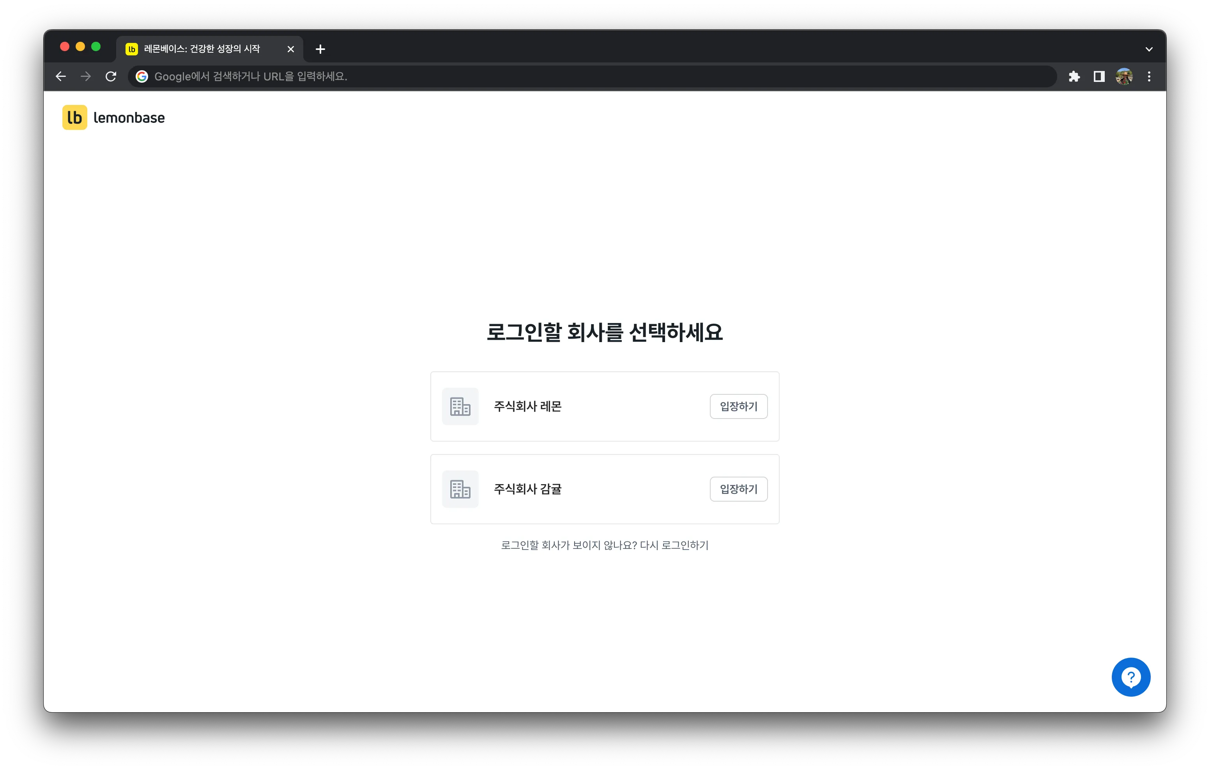Focus the URL address bar field
Viewport: 1210px width, 770px height.
[x=592, y=76]
